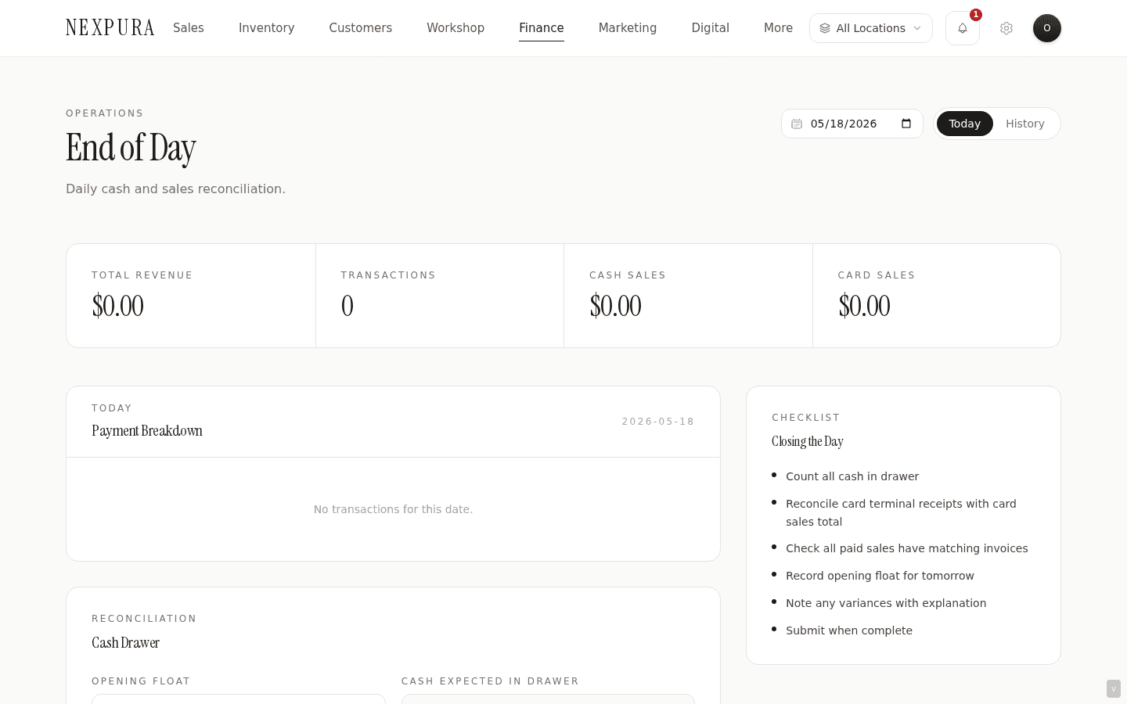Click 'Reconcile card terminal receipts' checklist item
Viewport: 1127px width, 704px height.
(x=901, y=512)
